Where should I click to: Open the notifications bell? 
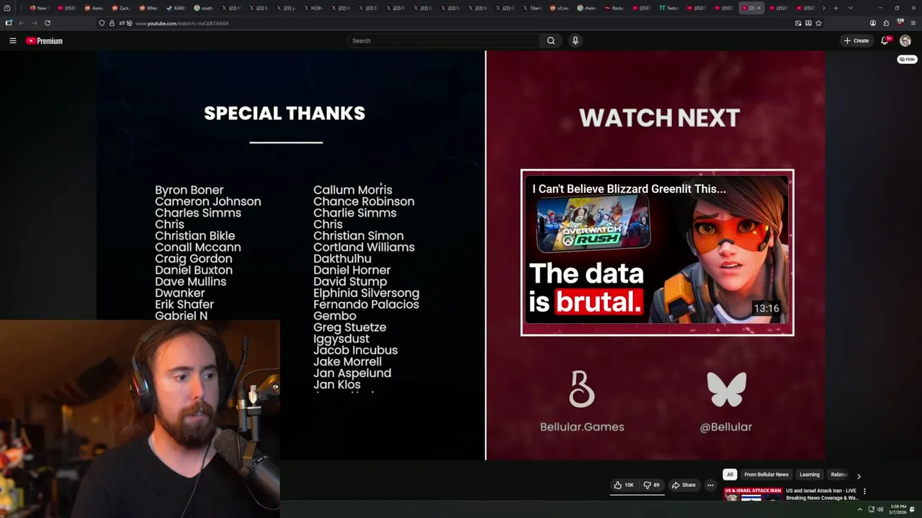[885, 41]
